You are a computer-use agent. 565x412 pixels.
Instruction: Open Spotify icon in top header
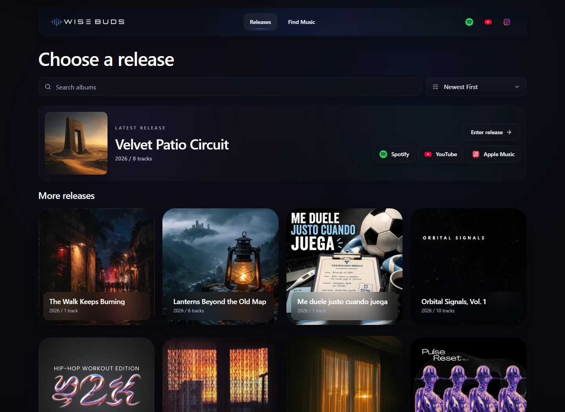(x=469, y=22)
